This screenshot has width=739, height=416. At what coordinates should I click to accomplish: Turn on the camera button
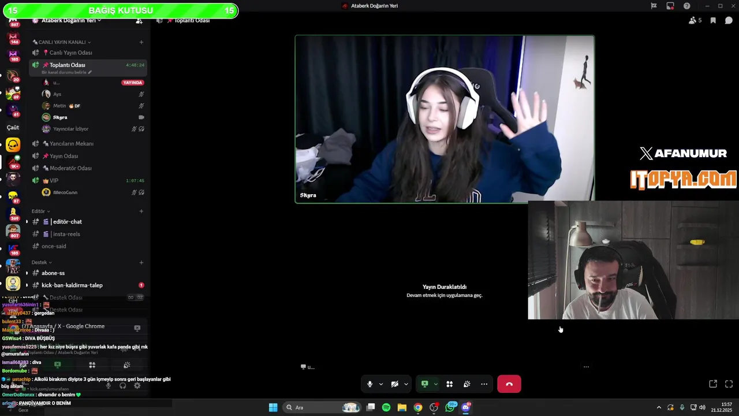click(395, 384)
